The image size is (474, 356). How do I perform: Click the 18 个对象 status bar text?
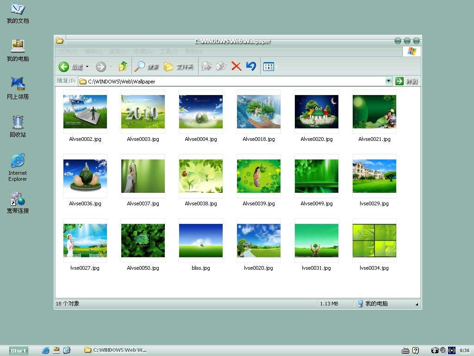pos(68,303)
